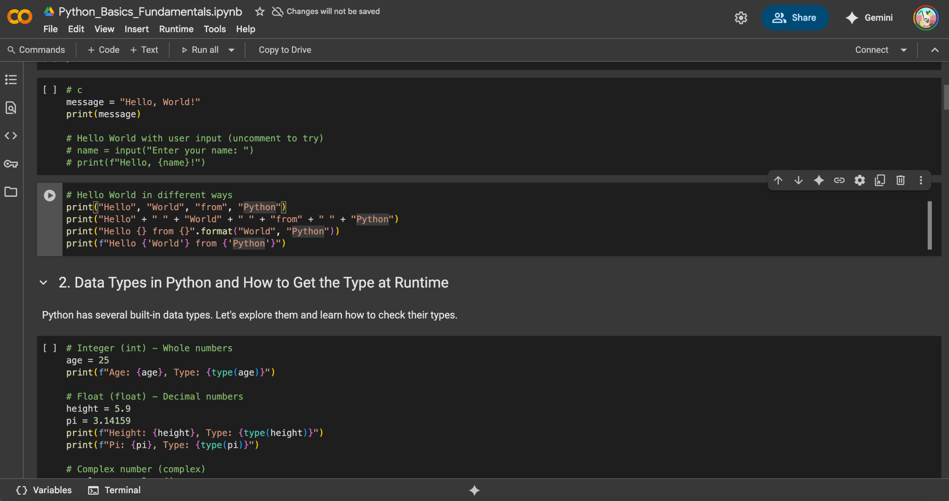Open the code snippets panel

(x=11, y=136)
